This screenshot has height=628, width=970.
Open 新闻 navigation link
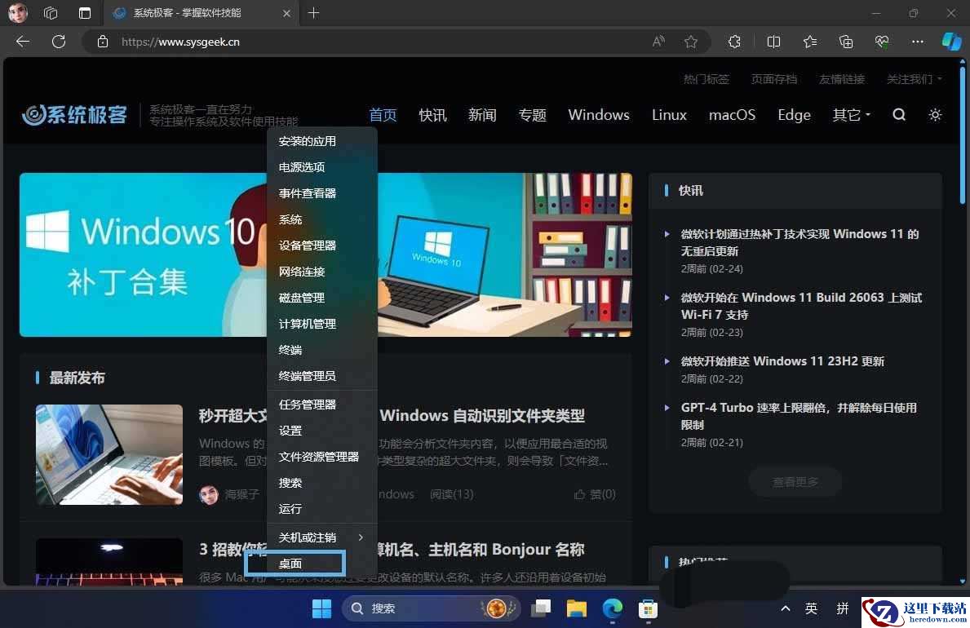(482, 114)
